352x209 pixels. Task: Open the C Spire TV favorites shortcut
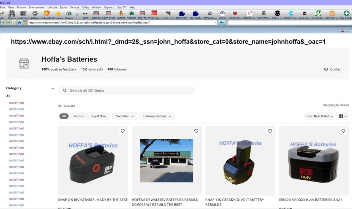pyautogui.click(x=291, y=14)
